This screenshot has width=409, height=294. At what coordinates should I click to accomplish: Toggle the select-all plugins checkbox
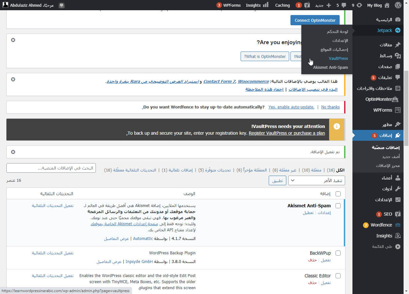tap(338, 194)
